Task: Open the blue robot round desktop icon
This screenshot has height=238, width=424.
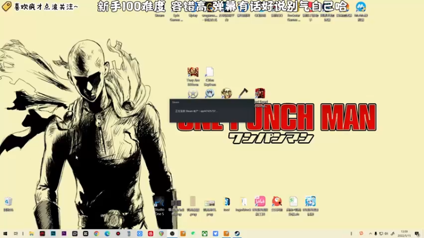Action: coord(209,94)
